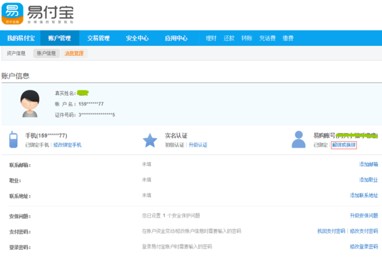The width and height of the screenshot is (382, 257).
Task: Open the 转账 shortcut link
Action: pos(246,38)
